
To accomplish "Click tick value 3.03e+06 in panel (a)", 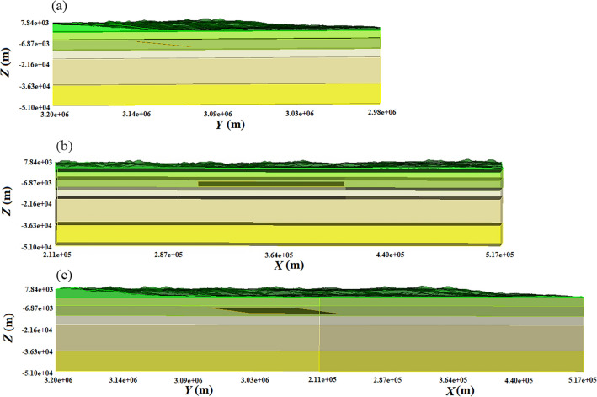I will [300, 114].
